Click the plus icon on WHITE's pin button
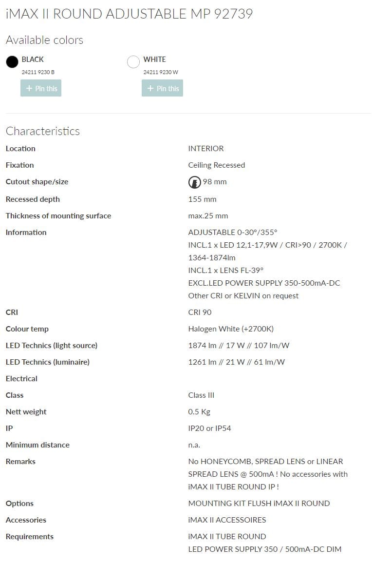372x565 pixels. coord(150,88)
